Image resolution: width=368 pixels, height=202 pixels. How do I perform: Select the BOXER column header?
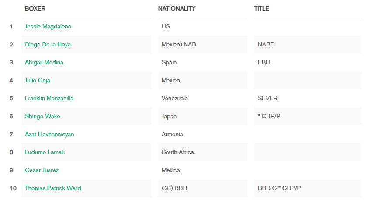(x=35, y=8)
